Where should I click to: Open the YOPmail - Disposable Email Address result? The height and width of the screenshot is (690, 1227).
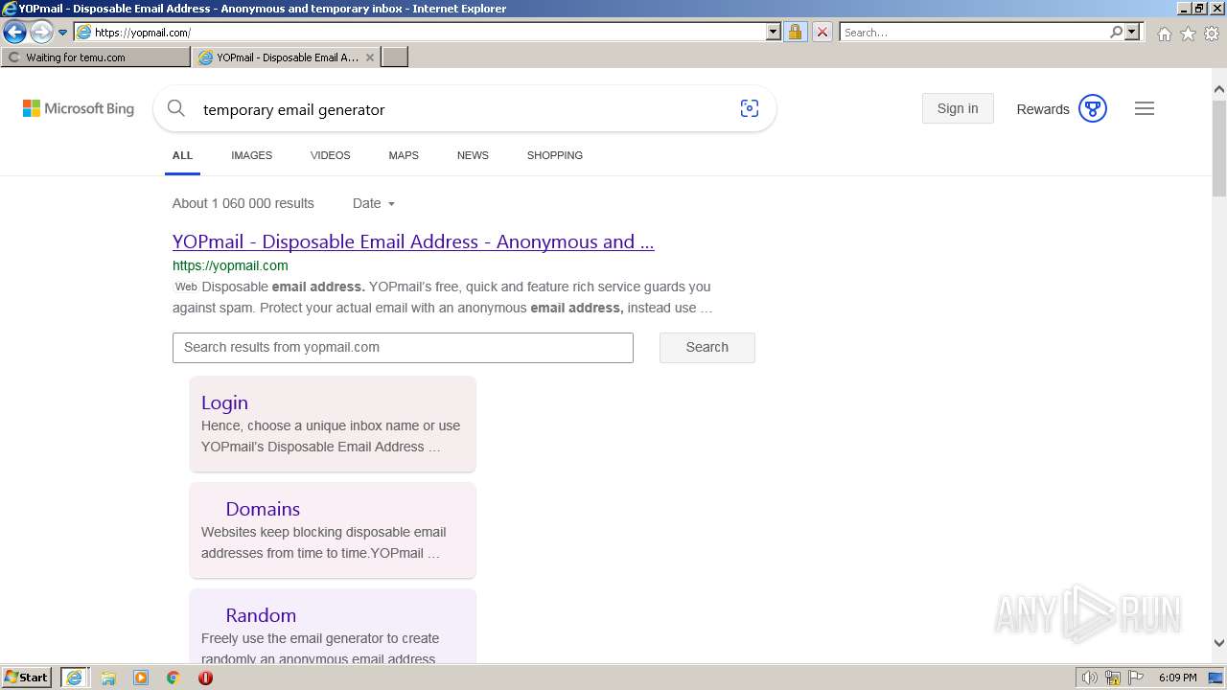(413, 241)
